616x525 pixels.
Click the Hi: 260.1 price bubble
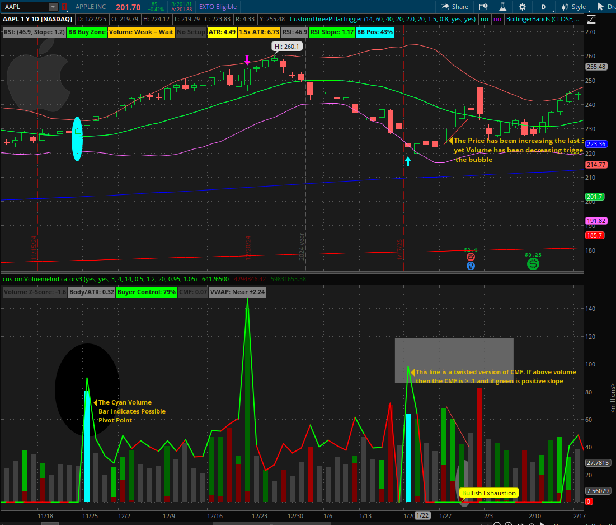(x=287, y=47)
